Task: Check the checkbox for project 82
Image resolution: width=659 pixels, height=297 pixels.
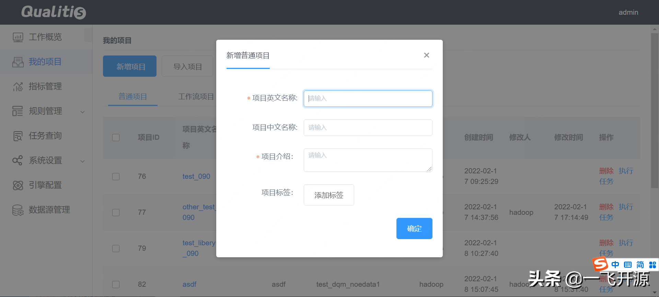Action: click(x=116, y=285)
